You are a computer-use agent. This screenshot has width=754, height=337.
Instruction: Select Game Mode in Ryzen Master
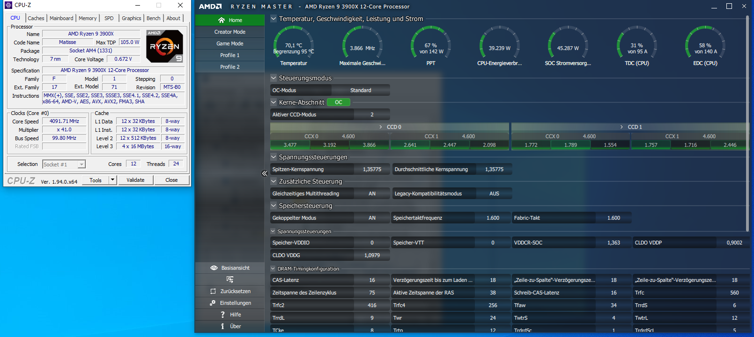229,43
